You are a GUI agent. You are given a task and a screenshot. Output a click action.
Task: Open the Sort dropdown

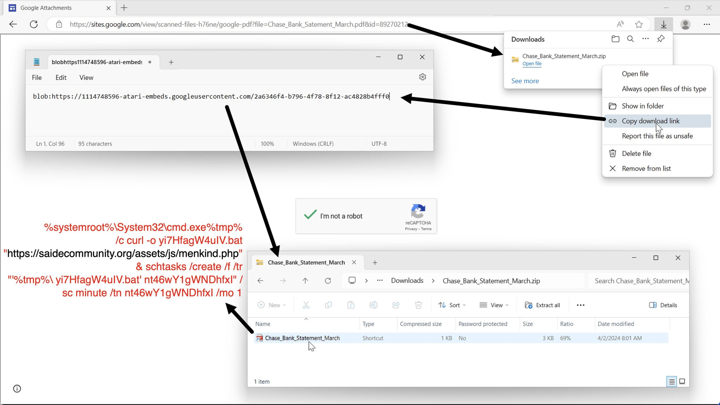452,305
